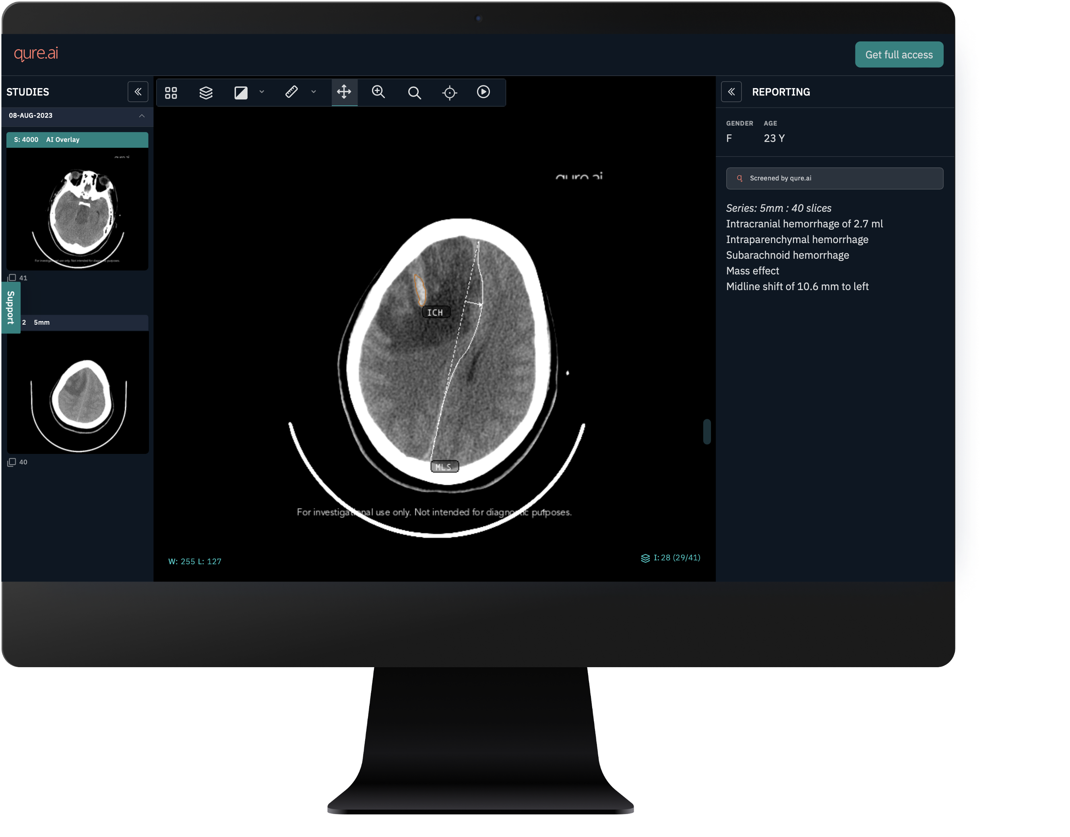Open the layout grid tool
The width and height of the screenshot is (1070, 837).
click(171, 93)
